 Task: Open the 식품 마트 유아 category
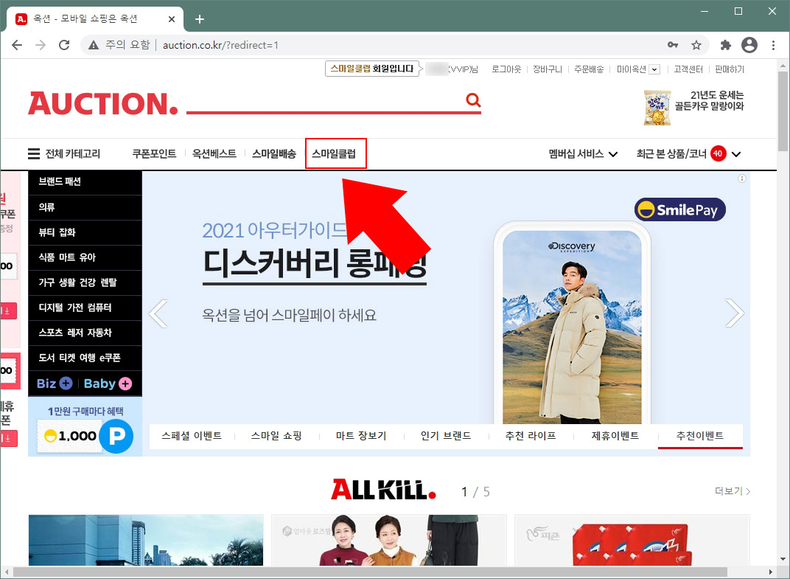pos(85,257)
